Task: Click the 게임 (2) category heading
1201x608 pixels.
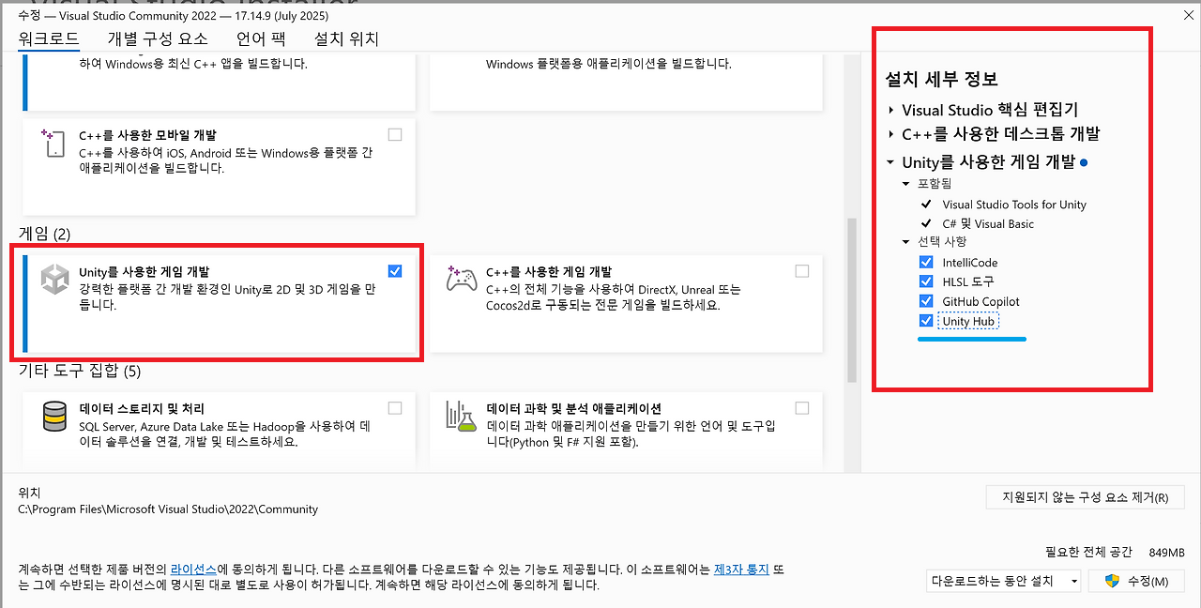Action: [44, 233]
